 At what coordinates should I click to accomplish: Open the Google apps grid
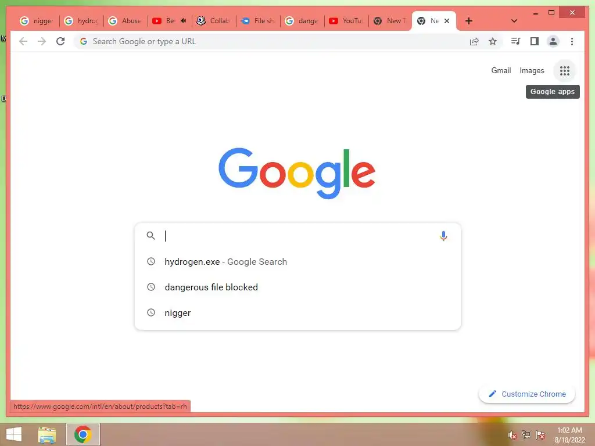coord(565,70)
